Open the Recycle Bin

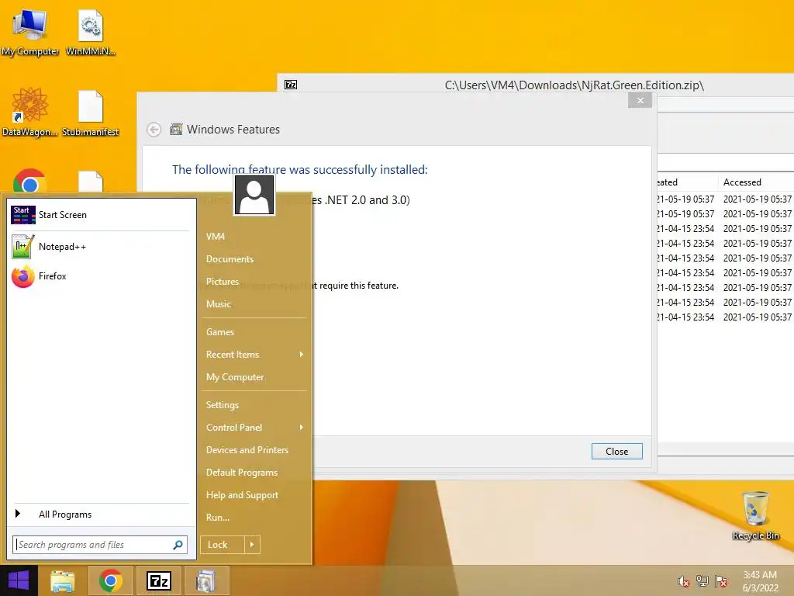(x=755, y=516)
